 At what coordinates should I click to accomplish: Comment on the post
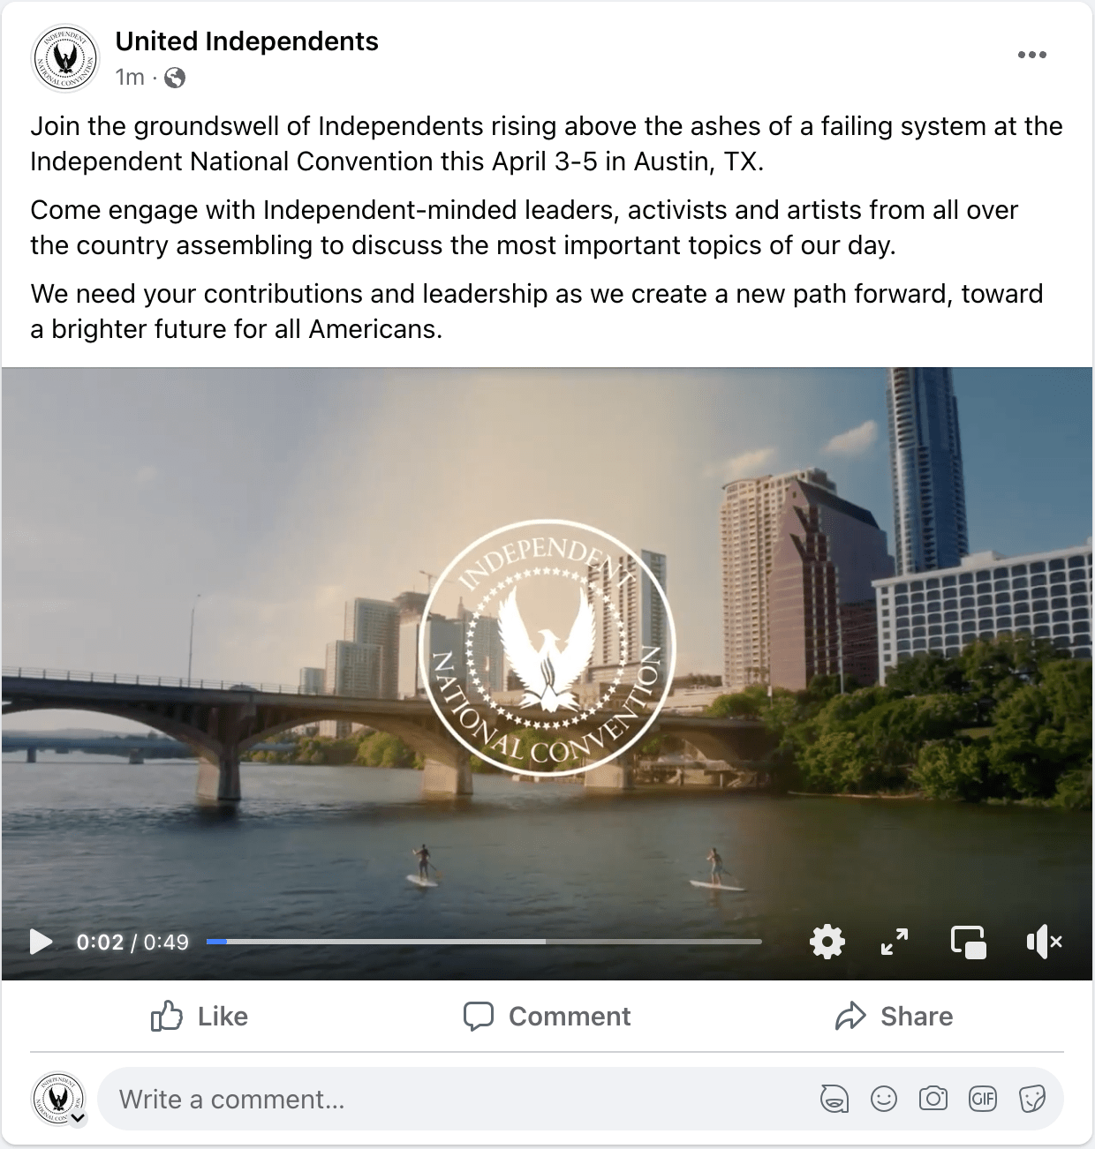[547, 1016]
